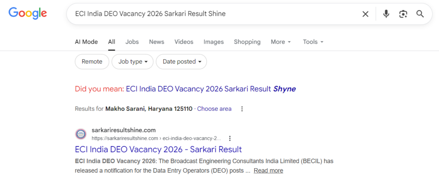The width and height of the screenshot is (439, 175).
Task: Click the Choose area link
Action: click(x=214, y=109)
